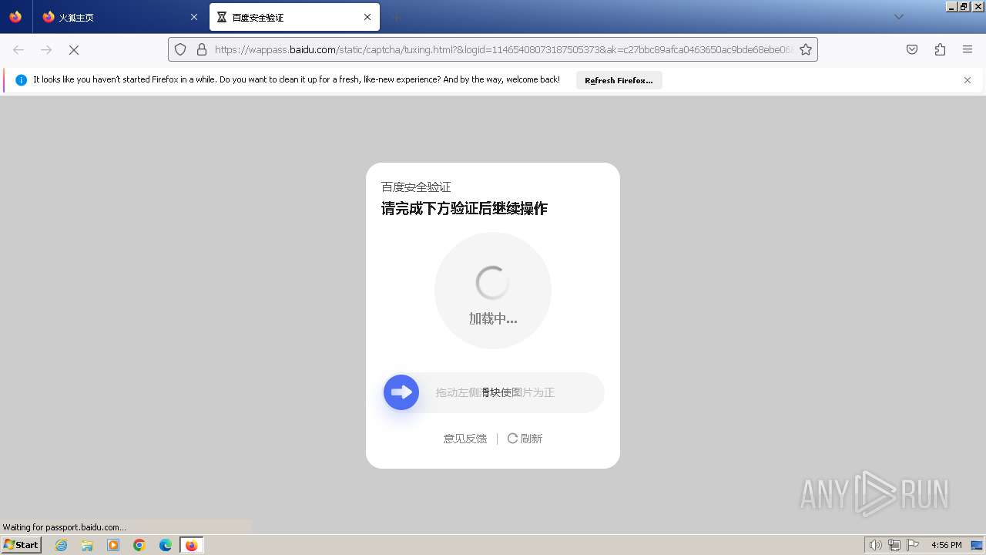986x555 pixels.
Task: Select the 百度安全验证 tab
Action: tap(294, 17)
